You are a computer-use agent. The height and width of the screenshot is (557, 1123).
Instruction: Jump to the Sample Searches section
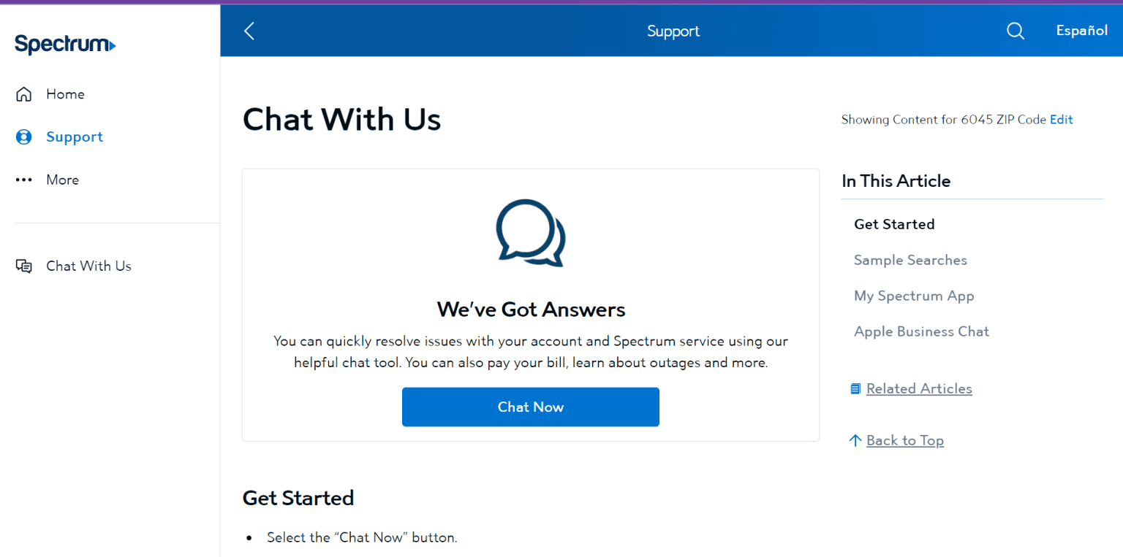910,260
